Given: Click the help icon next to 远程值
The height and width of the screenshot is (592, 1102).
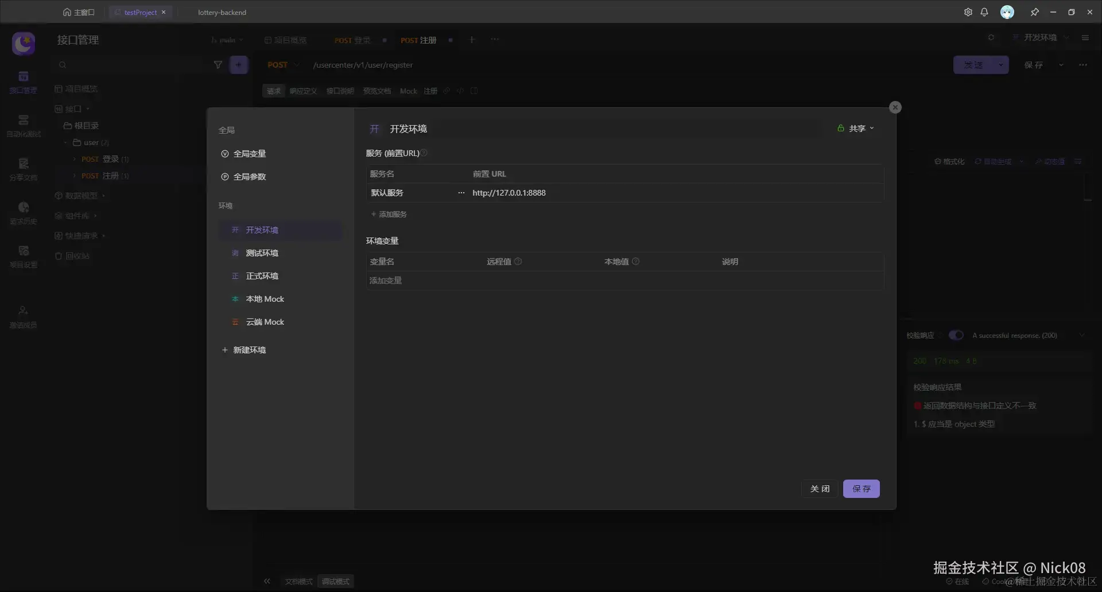Looking at the screenshot, I should click(x=518, y=262).
